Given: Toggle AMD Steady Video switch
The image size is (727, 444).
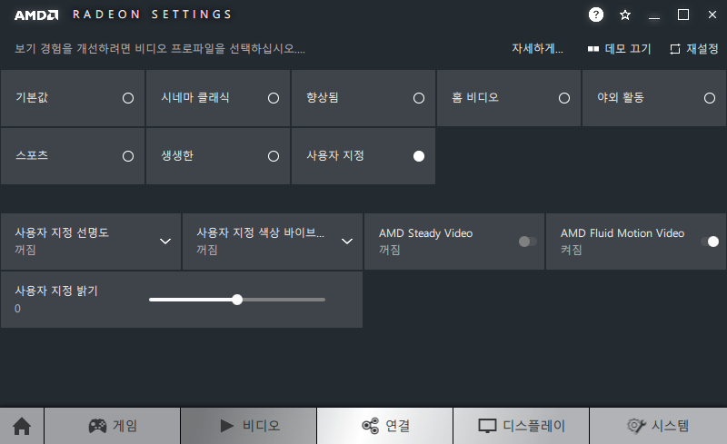Looking at the screenshot, I should pyautogui.click(x=528, y=242).
